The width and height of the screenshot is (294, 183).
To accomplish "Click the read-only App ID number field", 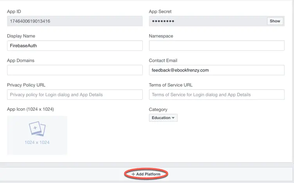I will coord(75,21).
